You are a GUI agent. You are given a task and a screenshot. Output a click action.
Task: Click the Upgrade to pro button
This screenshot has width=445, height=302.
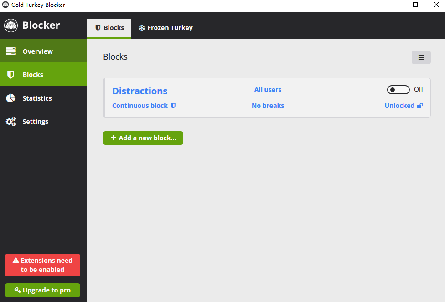42,290
